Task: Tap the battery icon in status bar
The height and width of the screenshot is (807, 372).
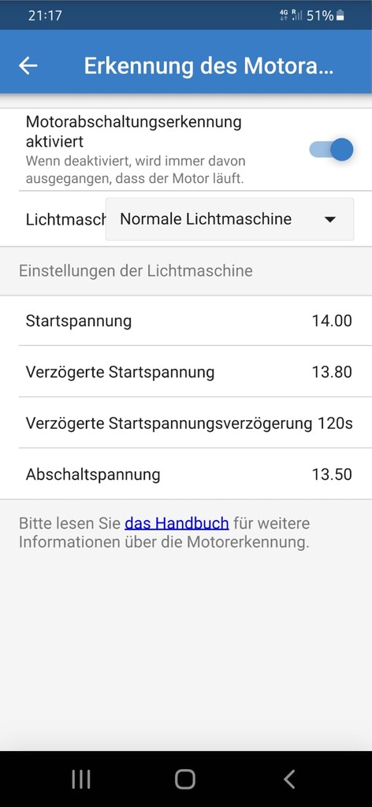Action: coord(340,16)
